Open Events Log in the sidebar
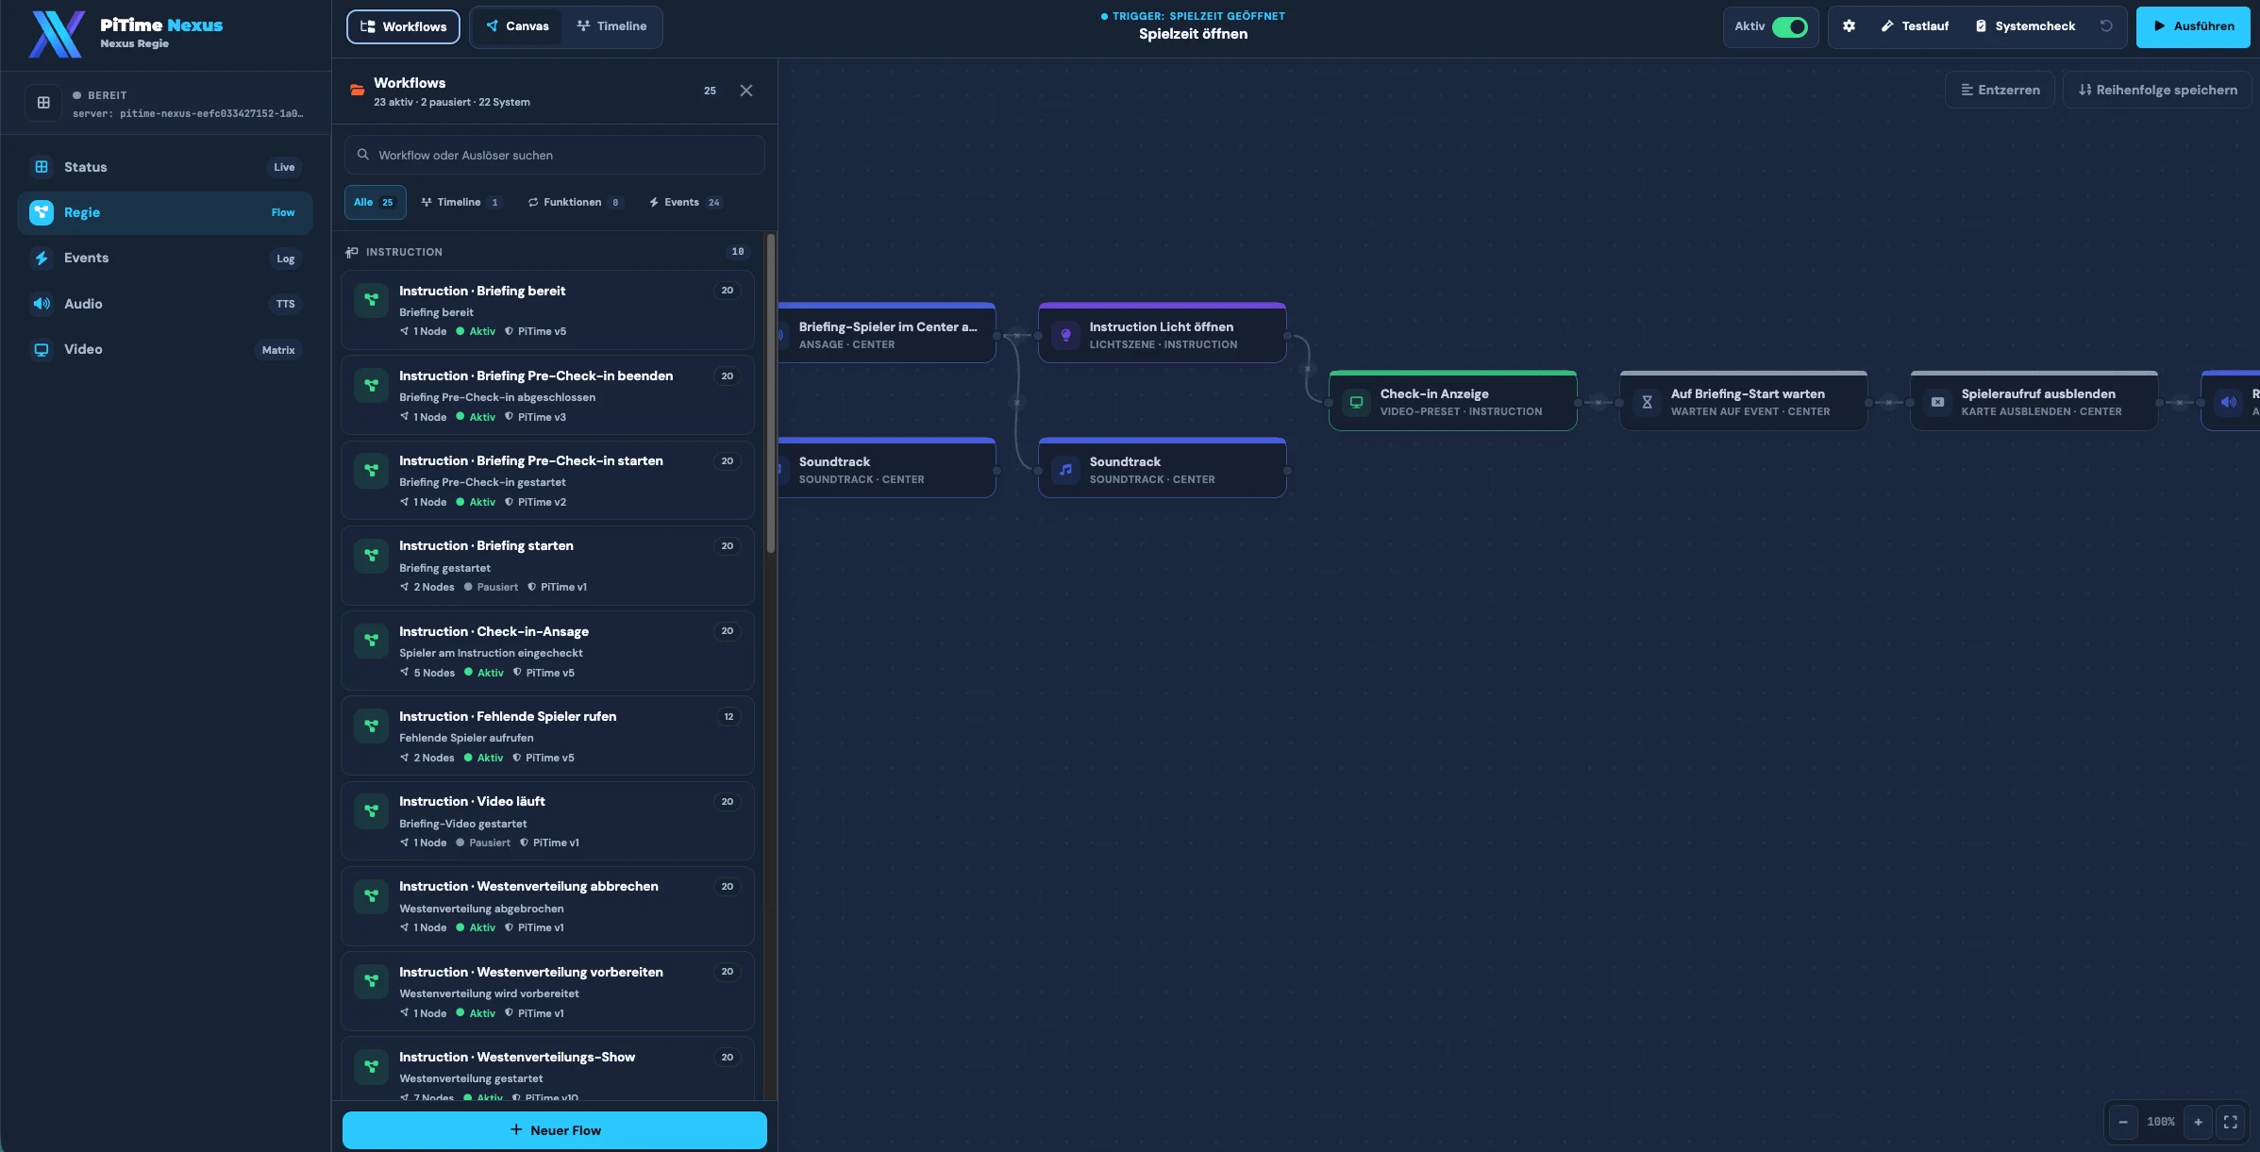This screenshot has height=1152, width=2260. [x=165, y=259]
